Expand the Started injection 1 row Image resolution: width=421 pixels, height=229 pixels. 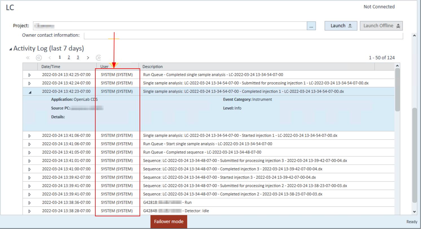click(x=30, y=136)
